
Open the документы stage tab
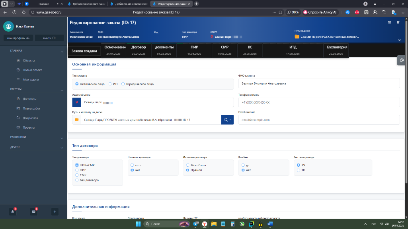164,50
